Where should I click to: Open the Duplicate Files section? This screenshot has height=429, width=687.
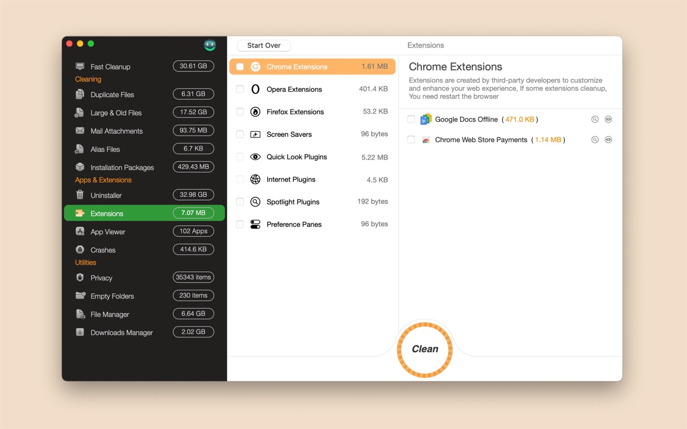(x=112, y=94)
